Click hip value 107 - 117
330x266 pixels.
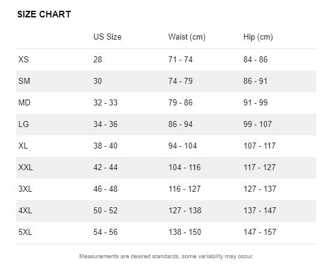259,146
